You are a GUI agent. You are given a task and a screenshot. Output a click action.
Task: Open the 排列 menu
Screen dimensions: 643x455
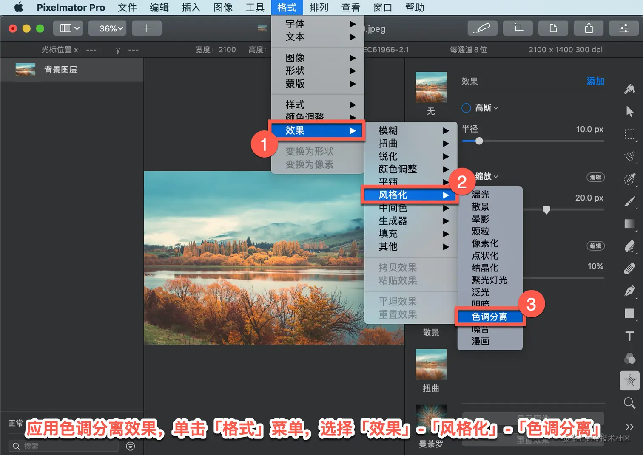click(319, 7)
